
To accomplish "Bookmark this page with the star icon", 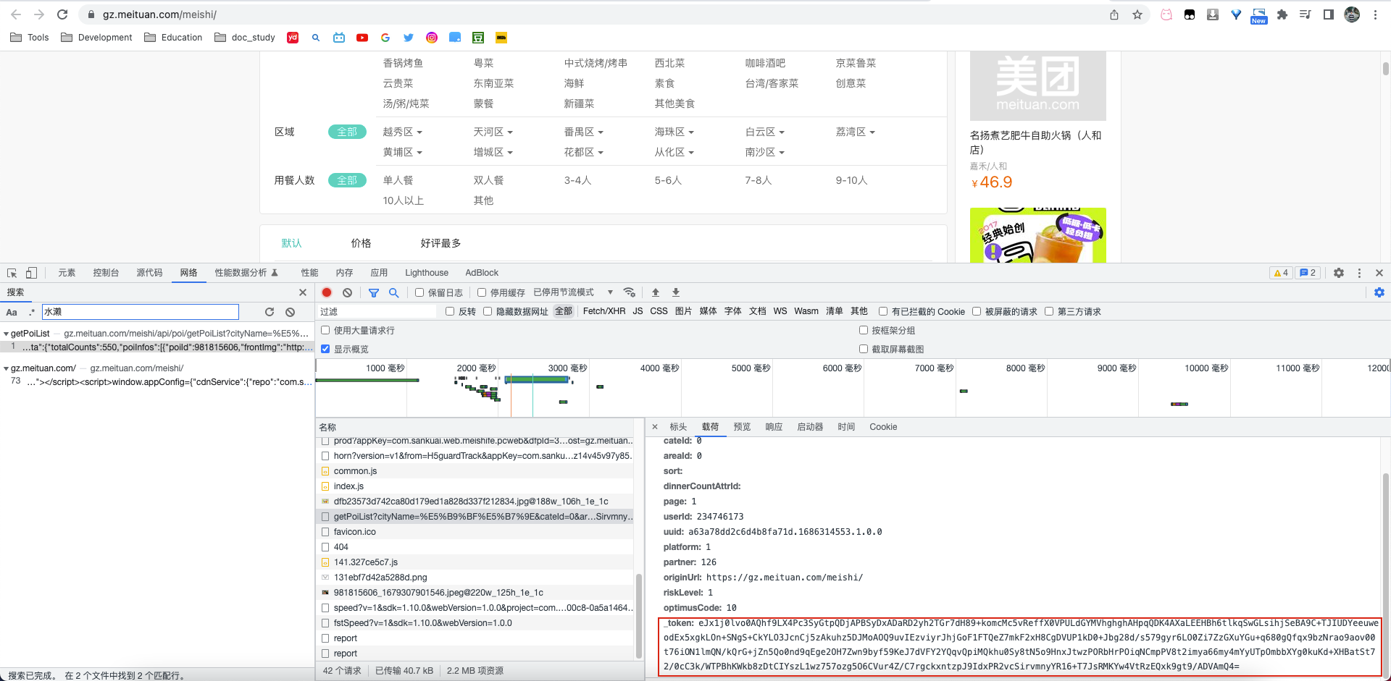I will coord(1137,14).
